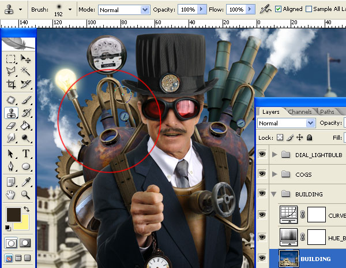The width and height of the screenshot is (346, 268).
Task: Switch to the Channels tab
Action: point(300,112)
